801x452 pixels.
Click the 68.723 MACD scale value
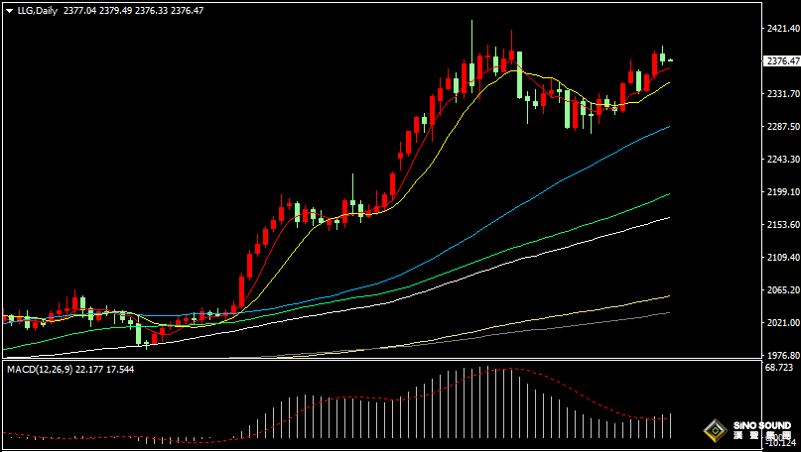coord(781,368)
